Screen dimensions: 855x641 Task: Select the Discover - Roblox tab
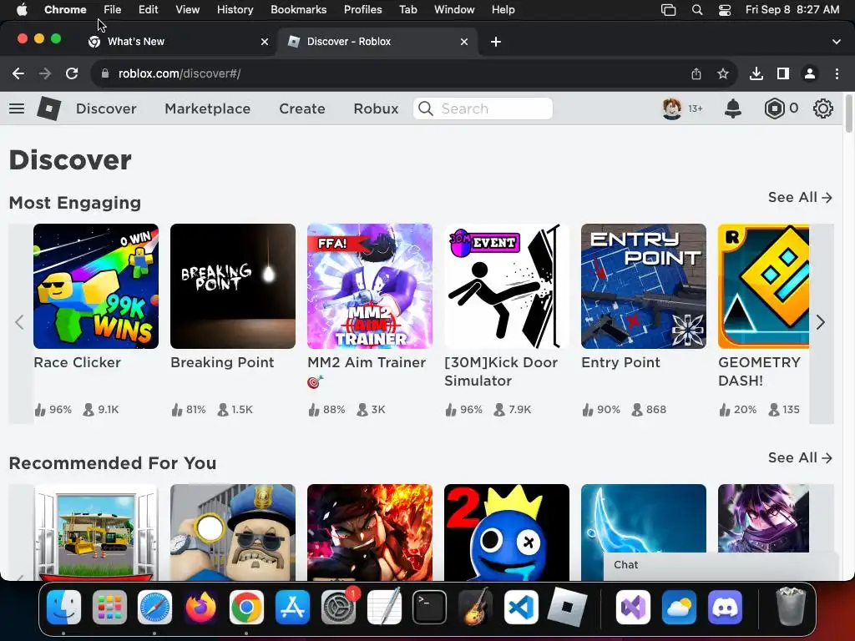click(x=377, y=42)
